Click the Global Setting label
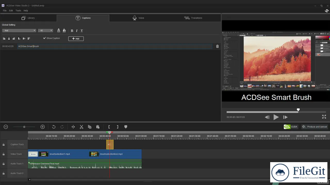This screenshot has width=330, height=185. [x=9, y=25]
